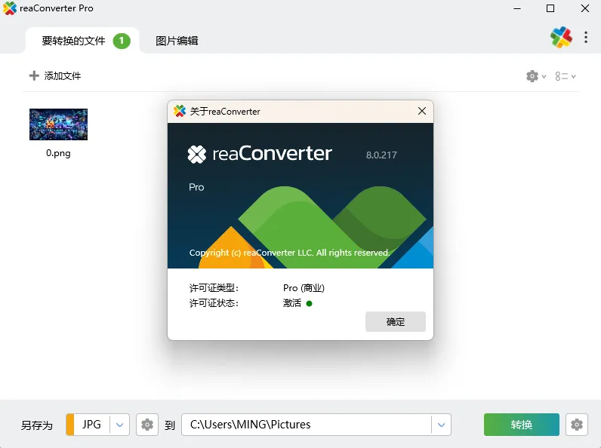
Task: Maximize the reaConverter Pro window
Action: 550,8
